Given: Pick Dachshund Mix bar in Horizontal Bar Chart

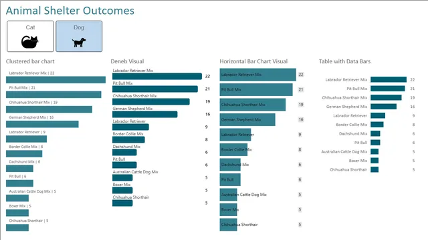Looking at the screenshot, I should pos(230,165).
